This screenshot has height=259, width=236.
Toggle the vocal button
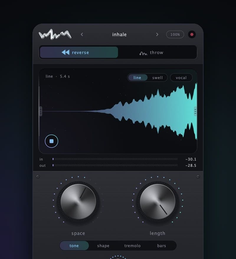click(x=181, y=78)
